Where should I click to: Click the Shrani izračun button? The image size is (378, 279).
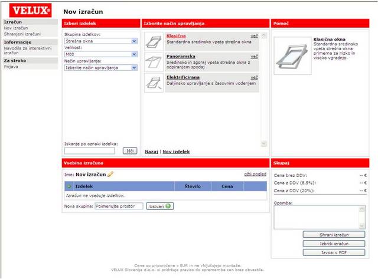click(x=333, y=234)
